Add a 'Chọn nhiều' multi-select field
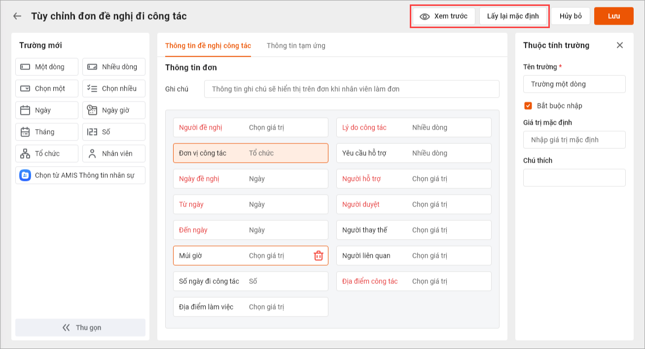 114,89
